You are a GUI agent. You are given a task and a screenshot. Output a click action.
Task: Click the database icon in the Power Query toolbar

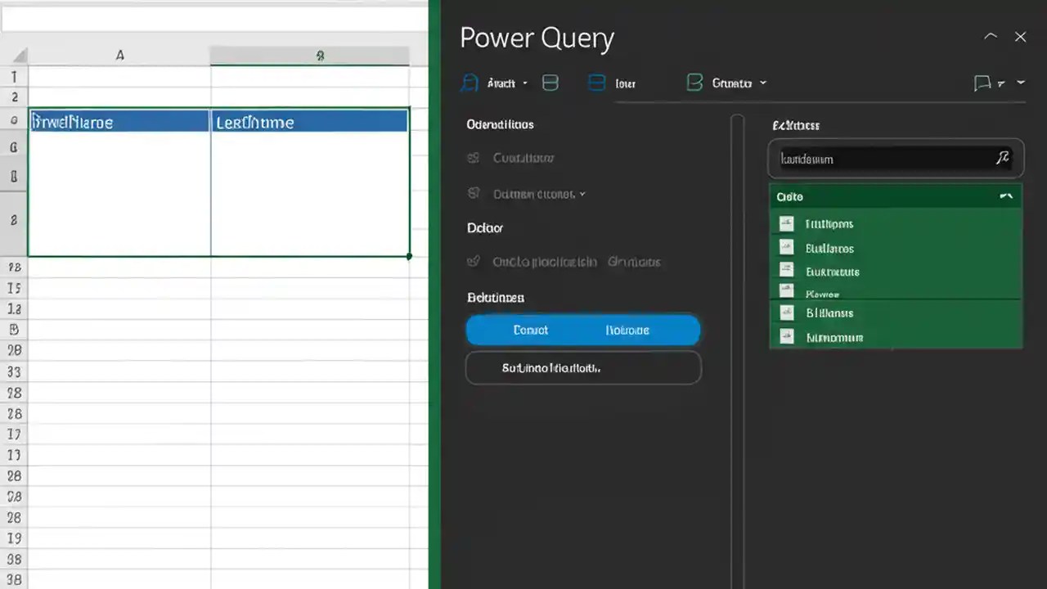pos(550,83)
